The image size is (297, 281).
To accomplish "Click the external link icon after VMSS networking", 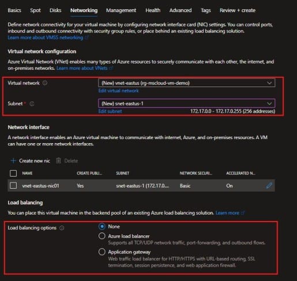I will 87,38.
